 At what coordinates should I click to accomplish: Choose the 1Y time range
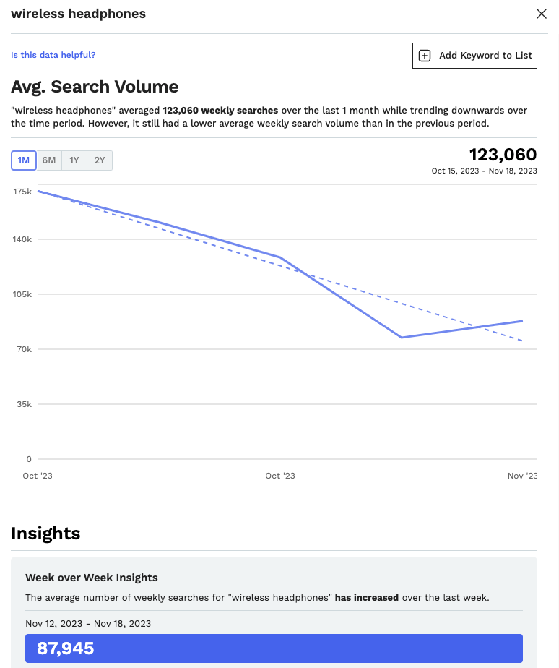74,160
